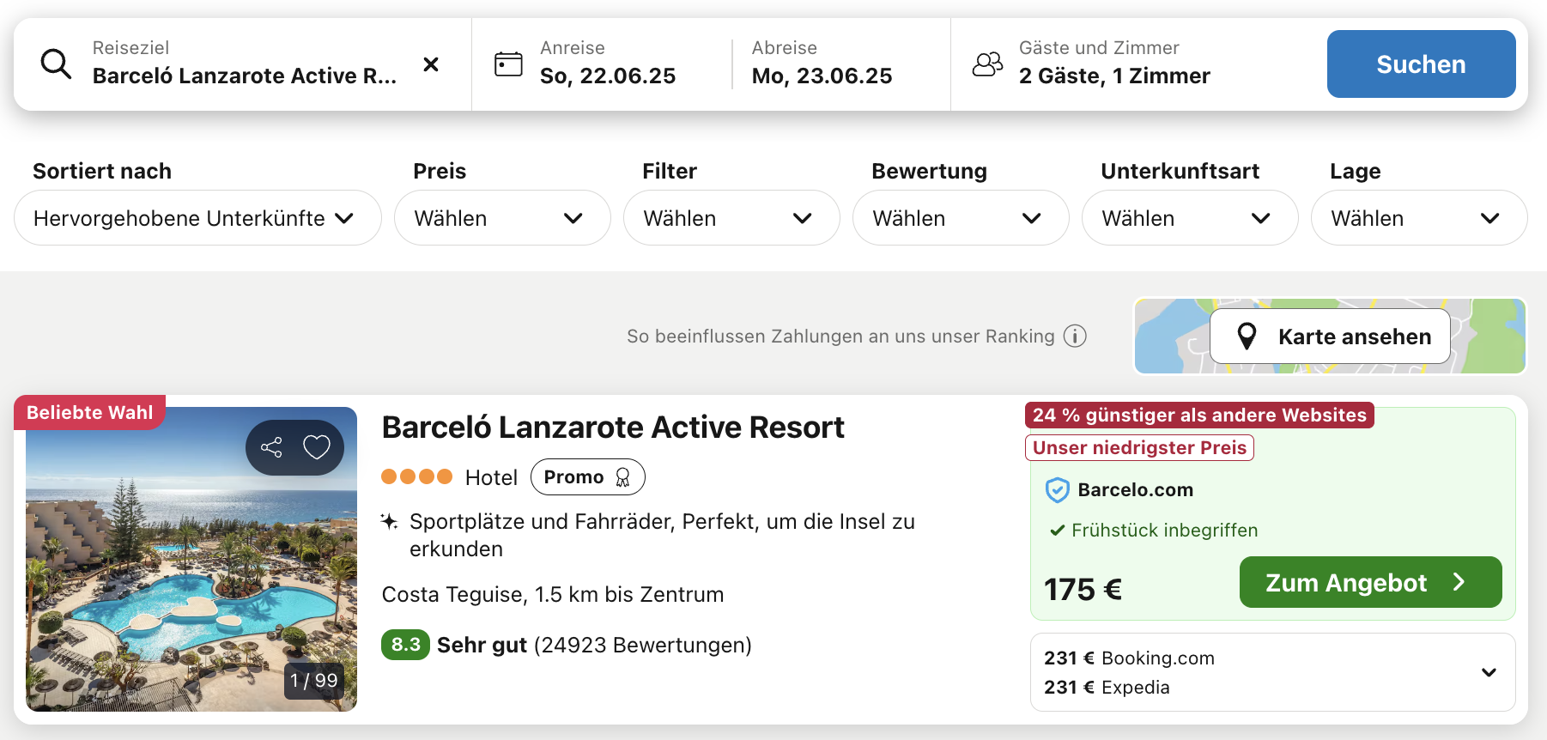This screenshot has width=1547, height=740.
Task: Open the Bewertung dropdown
Action: click(961, 218)
